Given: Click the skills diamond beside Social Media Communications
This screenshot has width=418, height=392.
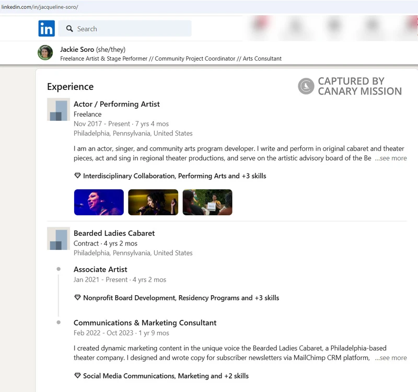Looking at the screenshot, I should (x=77, y=376).
